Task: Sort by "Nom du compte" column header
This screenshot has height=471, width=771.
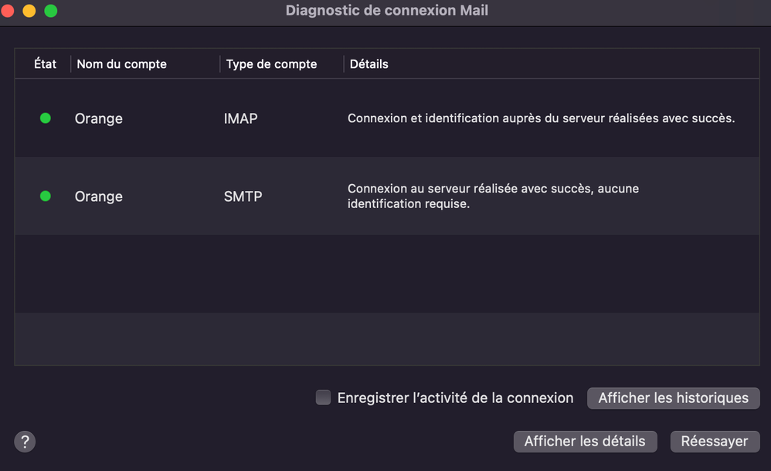Action: pos(122,64)
